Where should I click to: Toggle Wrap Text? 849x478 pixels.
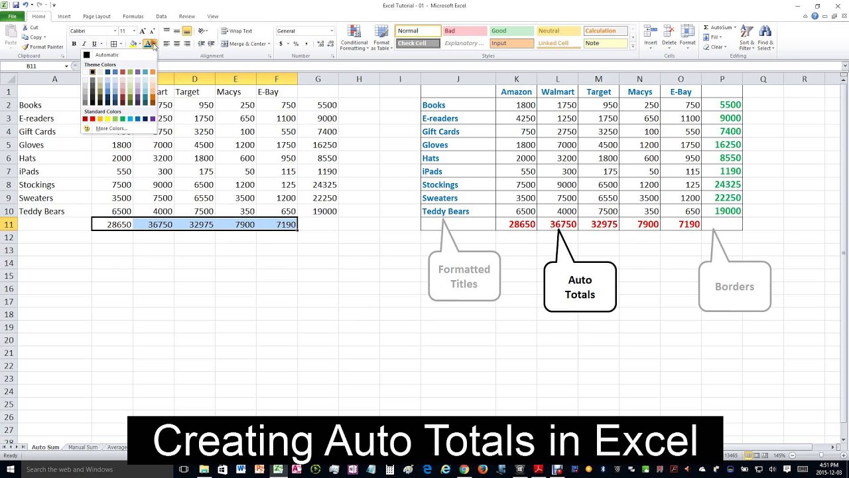(x=237, y=31)
